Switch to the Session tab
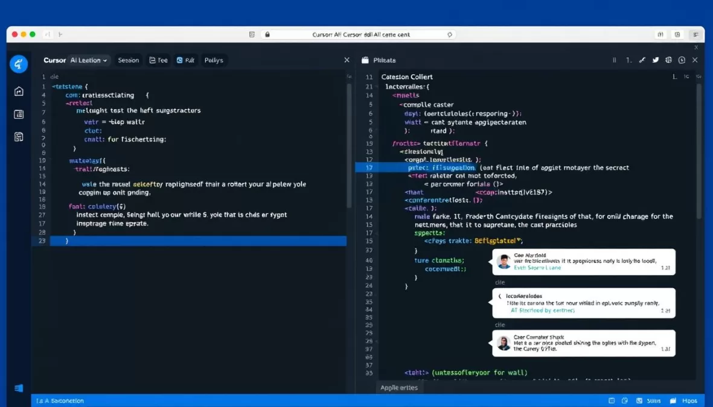Image resolution: width=713 pixels, height=407 pixels. tap(128, 60)
